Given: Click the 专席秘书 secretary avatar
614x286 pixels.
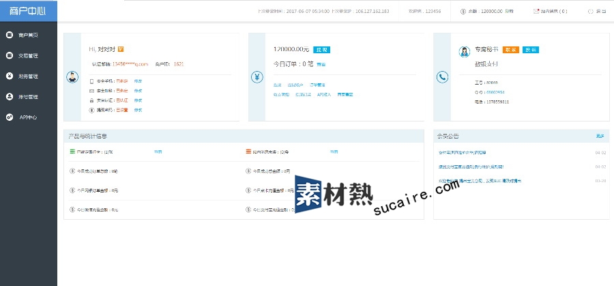Looking at the screenshot, I should click(464, 51).
